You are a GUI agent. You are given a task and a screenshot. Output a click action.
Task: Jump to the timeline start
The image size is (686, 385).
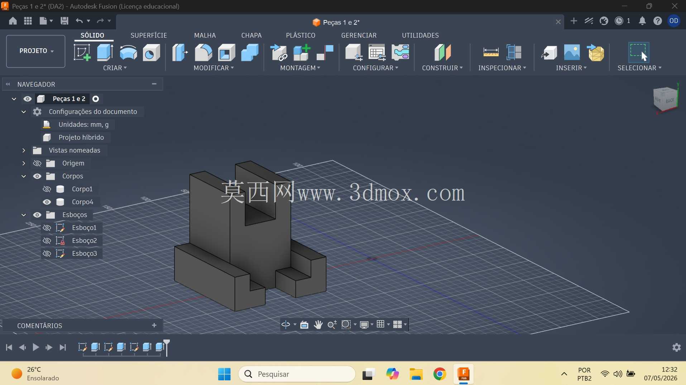pos(9,347)
